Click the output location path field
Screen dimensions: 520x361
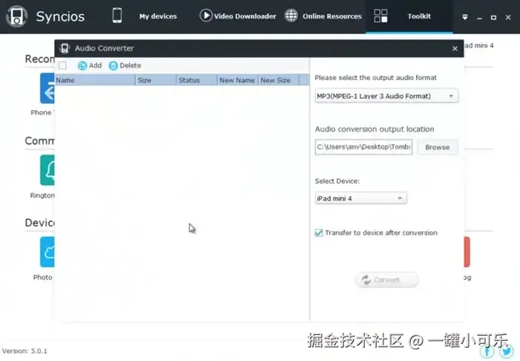(x=363, y=147)
